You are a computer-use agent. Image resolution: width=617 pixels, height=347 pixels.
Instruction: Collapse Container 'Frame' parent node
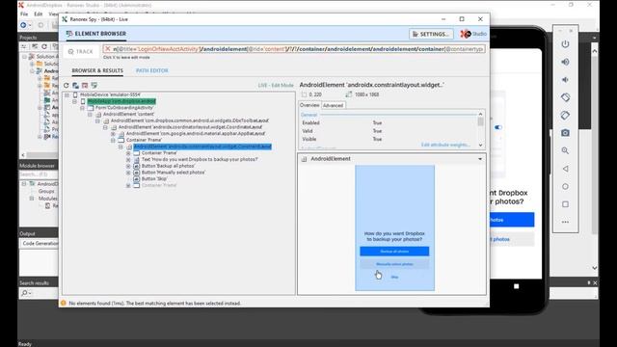(113, 140)
